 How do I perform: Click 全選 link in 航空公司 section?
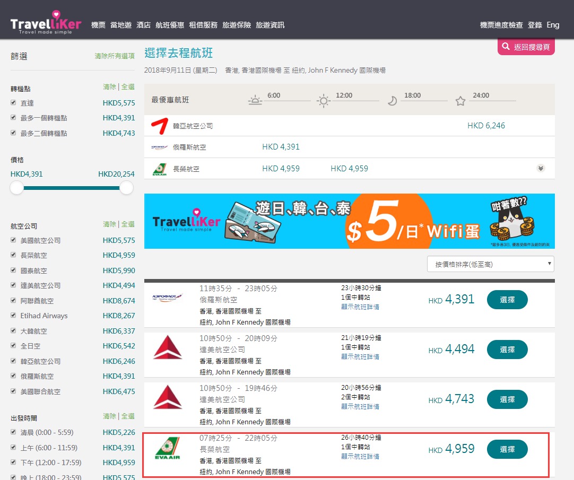pos(128,224)
